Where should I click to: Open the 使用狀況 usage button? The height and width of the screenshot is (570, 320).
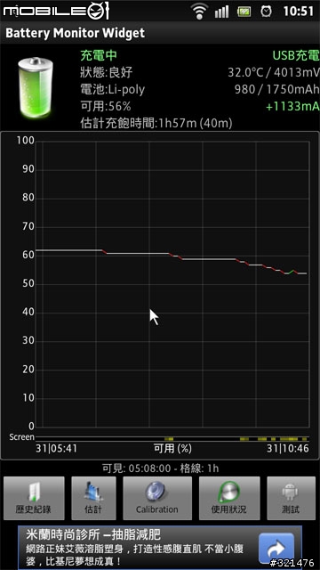pyautogui.click(x=229, y=498)
